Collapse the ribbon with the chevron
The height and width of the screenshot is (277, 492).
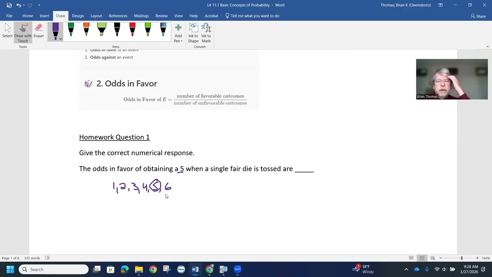click(487, 47)
